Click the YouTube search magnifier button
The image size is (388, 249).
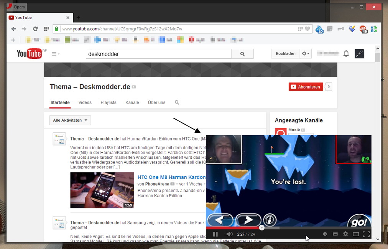[x=242, y=54]
